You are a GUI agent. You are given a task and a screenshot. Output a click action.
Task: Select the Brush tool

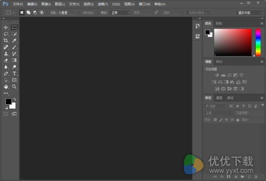[x=14, y=47]
